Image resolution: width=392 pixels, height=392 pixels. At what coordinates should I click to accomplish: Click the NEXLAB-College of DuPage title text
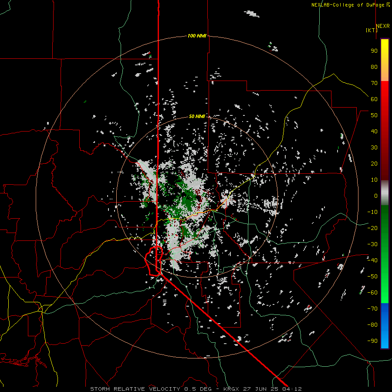pos(348,5)
